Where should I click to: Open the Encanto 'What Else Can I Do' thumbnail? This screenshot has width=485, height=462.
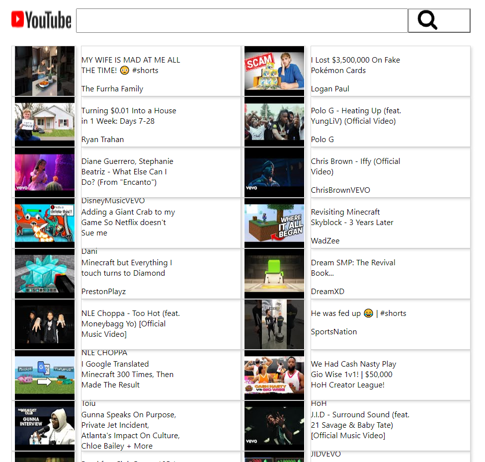click(x=45, y=172)
